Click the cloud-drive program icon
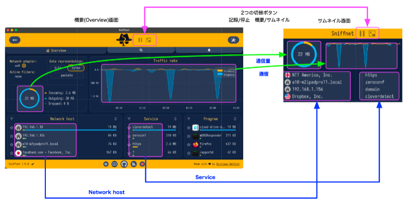 click(x=195, y=127)
